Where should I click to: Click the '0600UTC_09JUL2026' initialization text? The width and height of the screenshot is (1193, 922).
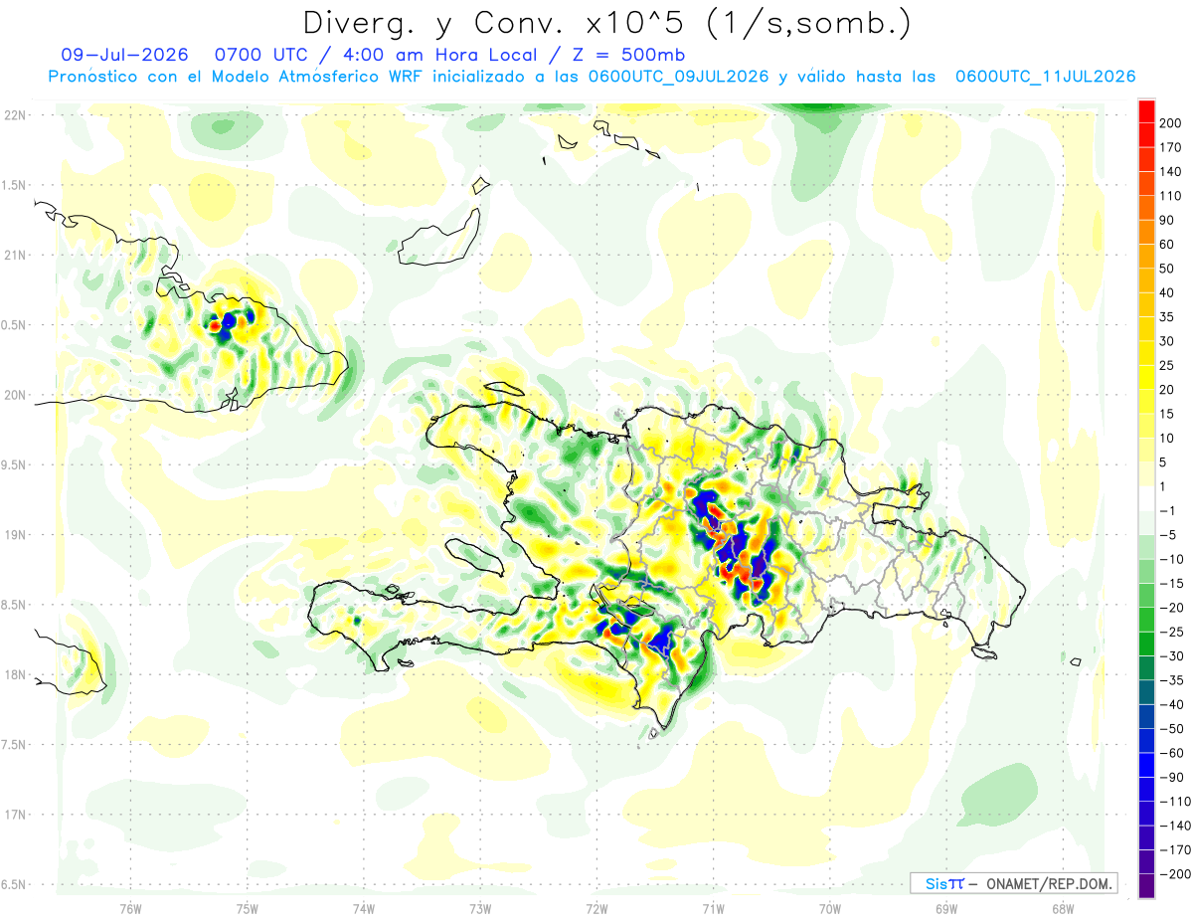point(679,77)
